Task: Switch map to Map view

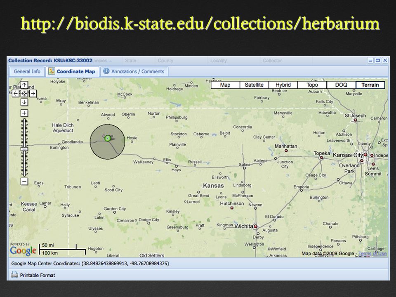Action: (225, 85)
